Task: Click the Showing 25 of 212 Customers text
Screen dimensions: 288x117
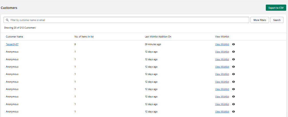Action: tap(20, 28)
